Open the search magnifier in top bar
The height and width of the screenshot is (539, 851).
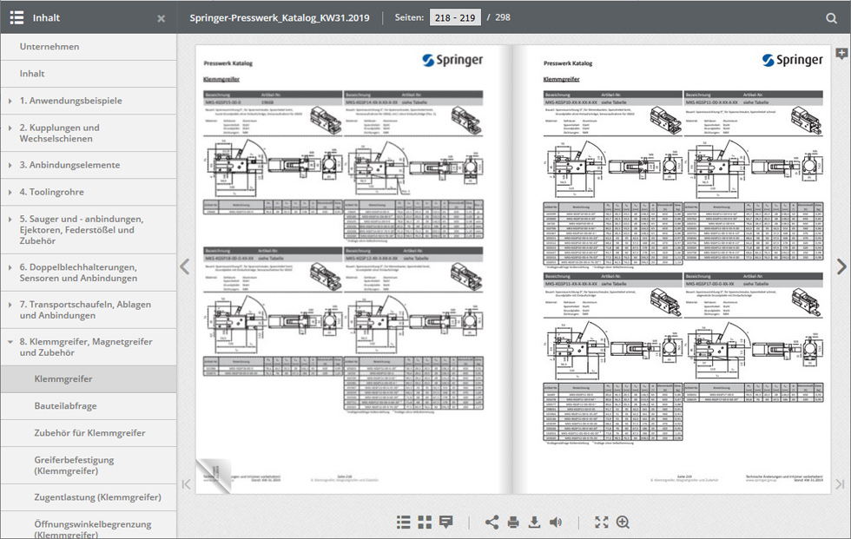click(831, 18)
